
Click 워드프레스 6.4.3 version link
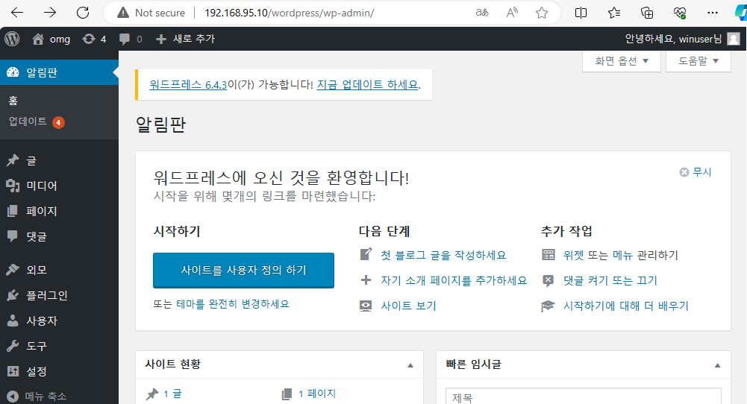click(x=188, y=85)
